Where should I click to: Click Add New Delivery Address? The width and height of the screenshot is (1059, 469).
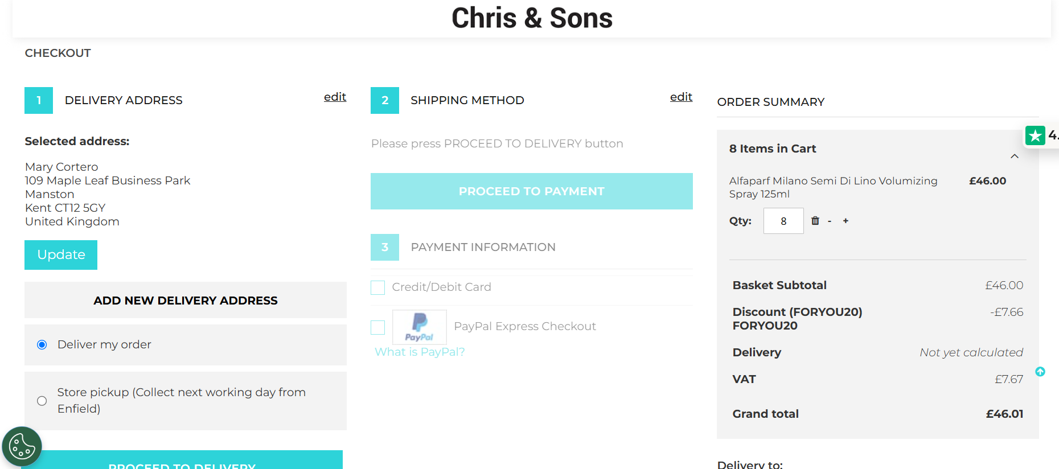[186, 300]
